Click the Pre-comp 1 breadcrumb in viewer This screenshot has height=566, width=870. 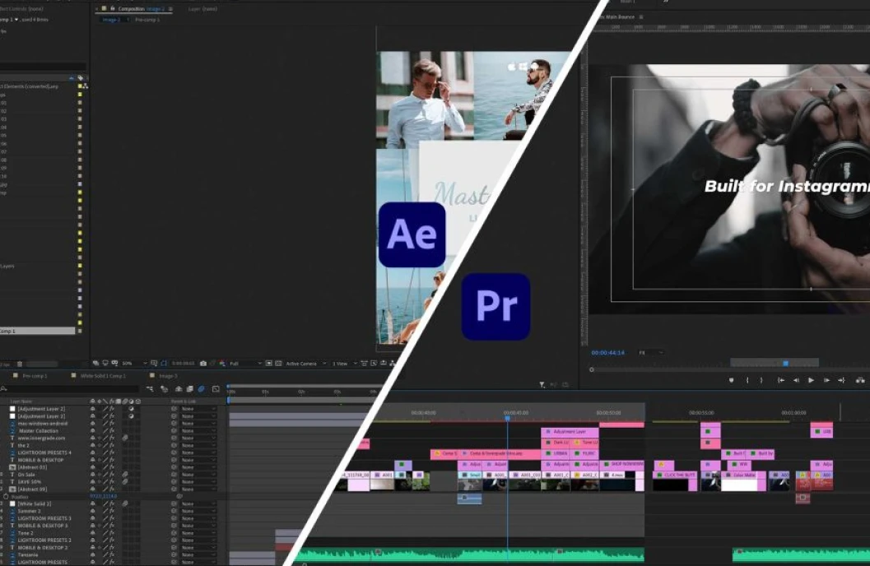pos(147,20)
